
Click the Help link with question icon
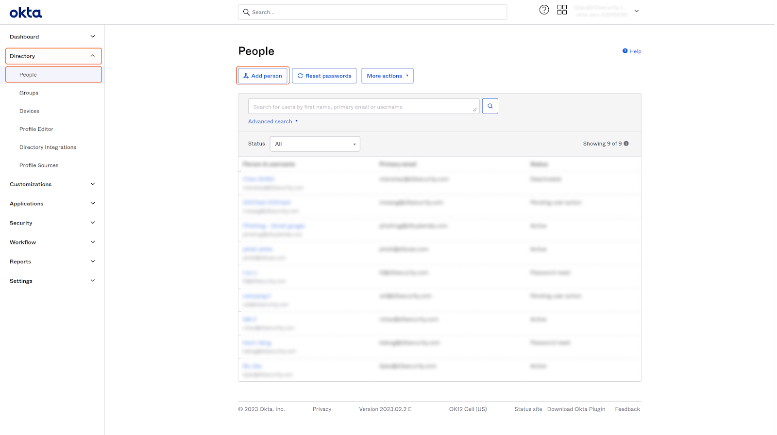(x=632, y=51)
